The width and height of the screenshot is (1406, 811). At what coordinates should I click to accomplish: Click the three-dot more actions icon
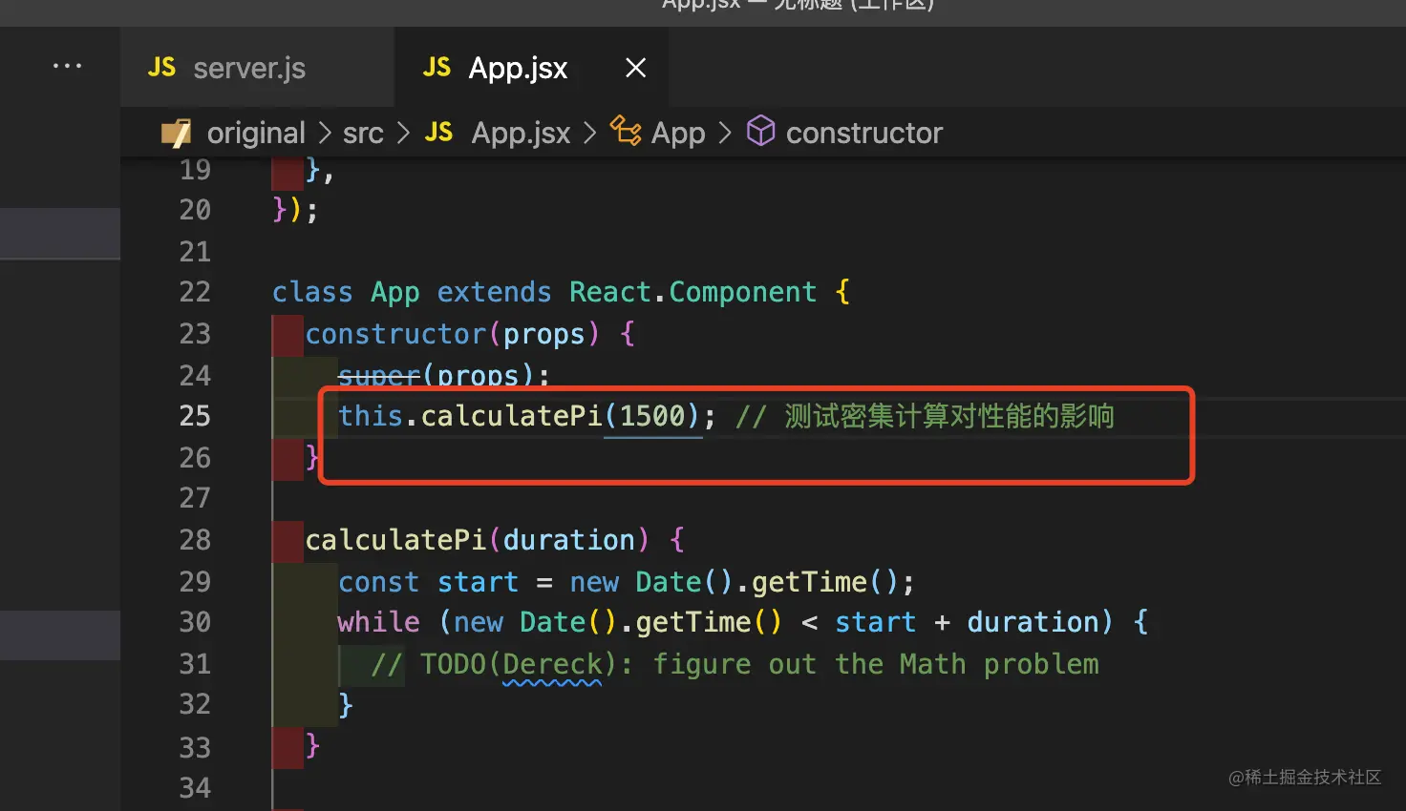tap(67, 66)
